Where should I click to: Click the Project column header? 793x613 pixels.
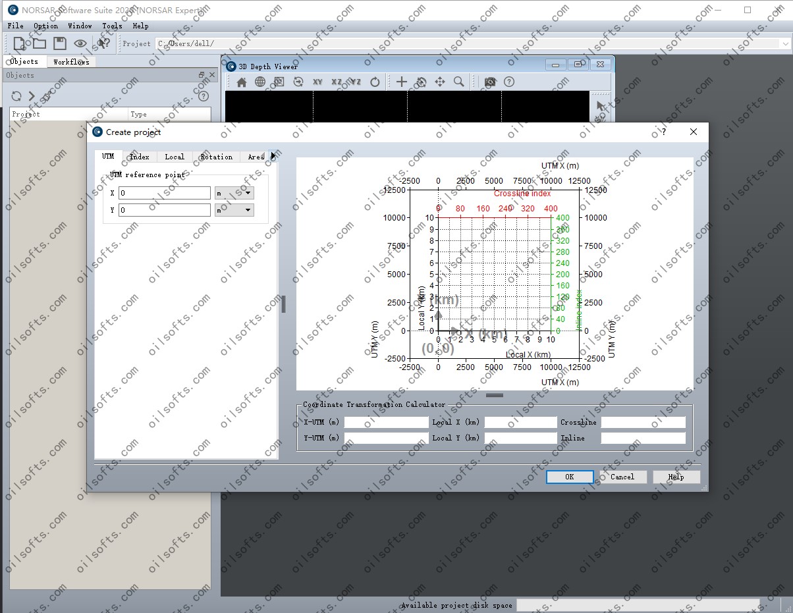pyautogui.click(x=68, y=114)
